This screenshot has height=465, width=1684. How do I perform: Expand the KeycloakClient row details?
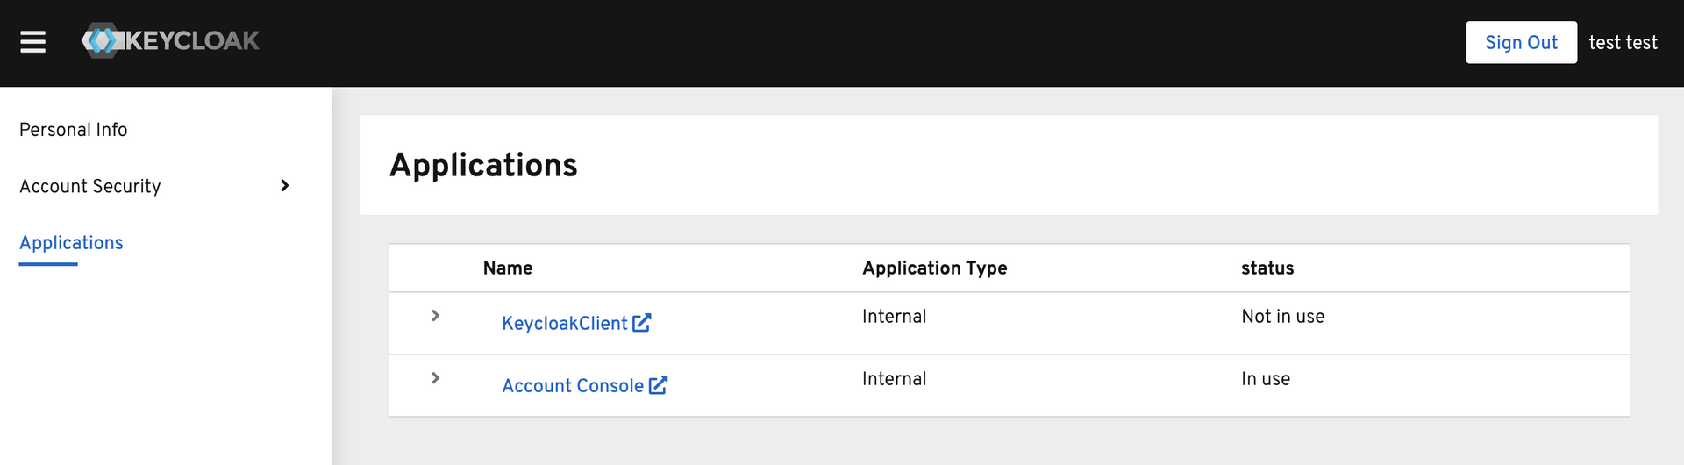(435, 316)
